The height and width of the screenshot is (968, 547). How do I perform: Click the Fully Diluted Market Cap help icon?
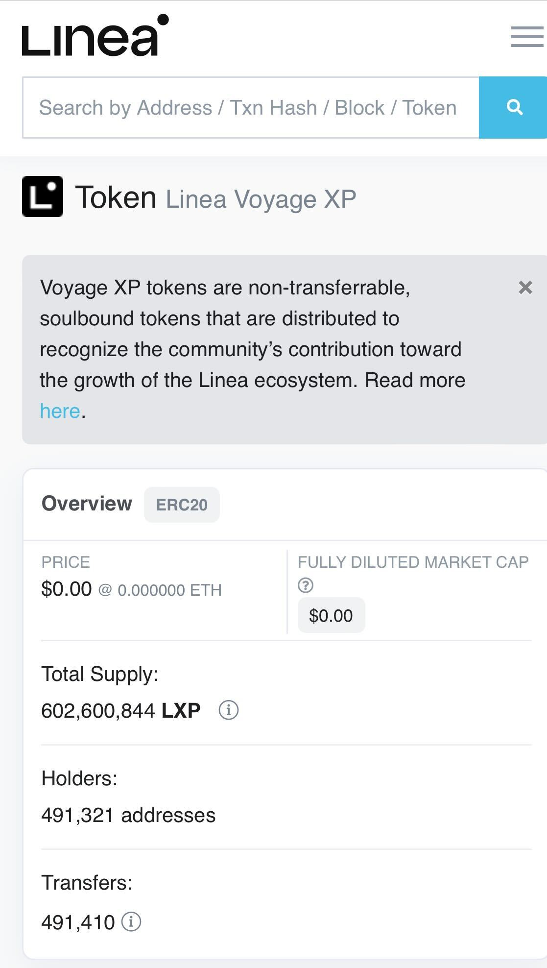306,585
